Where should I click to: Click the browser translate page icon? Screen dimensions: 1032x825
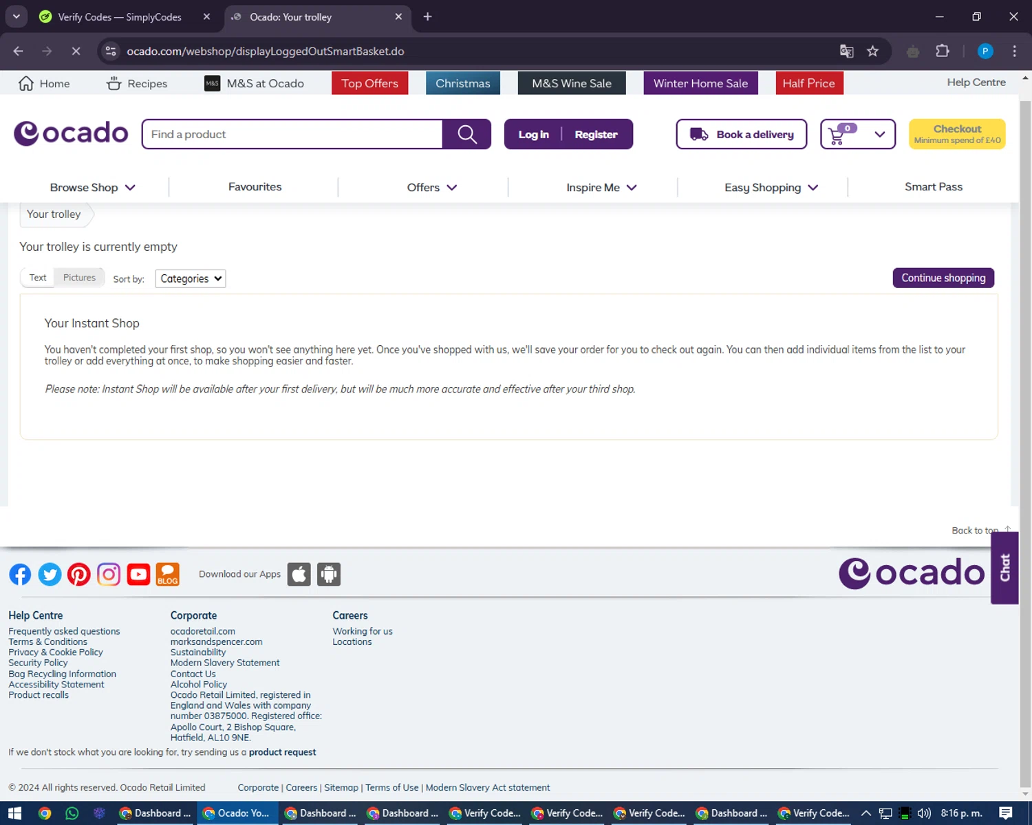click(847, 51)
